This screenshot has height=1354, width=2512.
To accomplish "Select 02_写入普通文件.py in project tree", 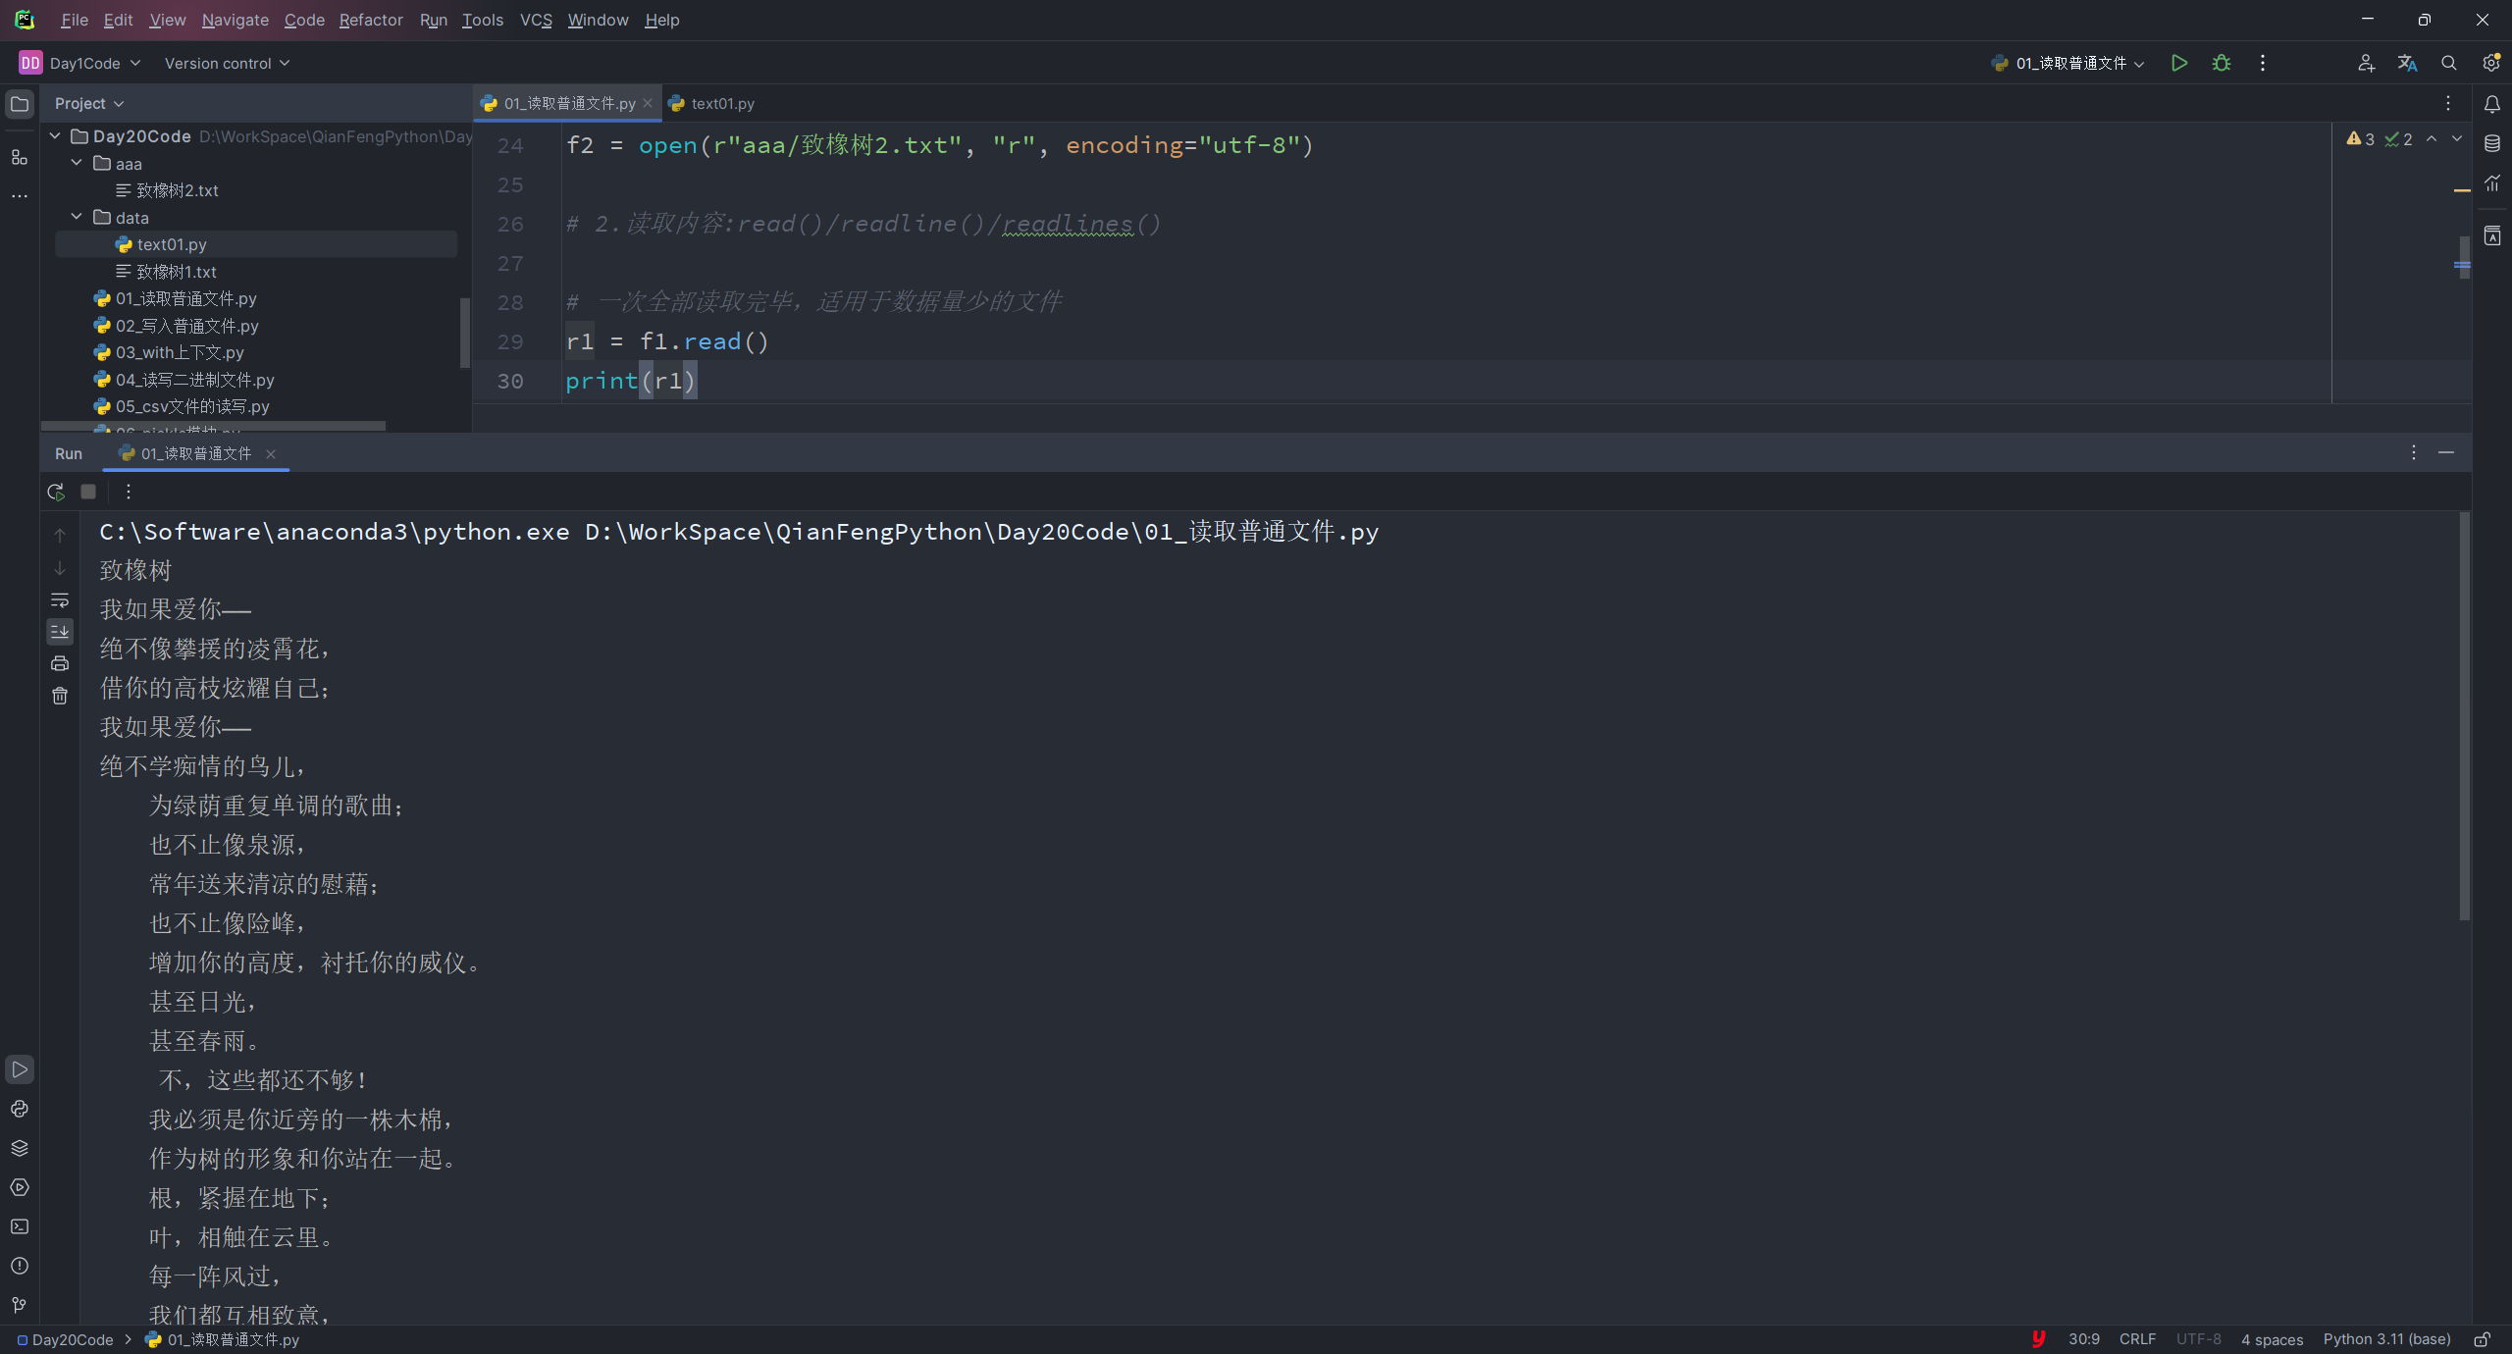I will 187,326.
